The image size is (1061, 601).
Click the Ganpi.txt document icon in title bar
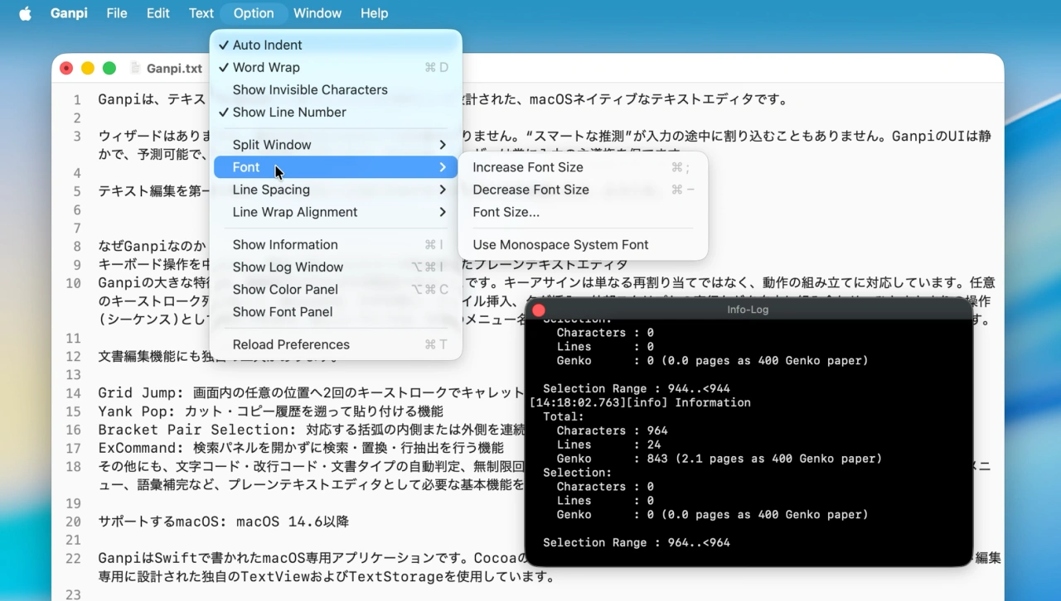tap(135, 69)
